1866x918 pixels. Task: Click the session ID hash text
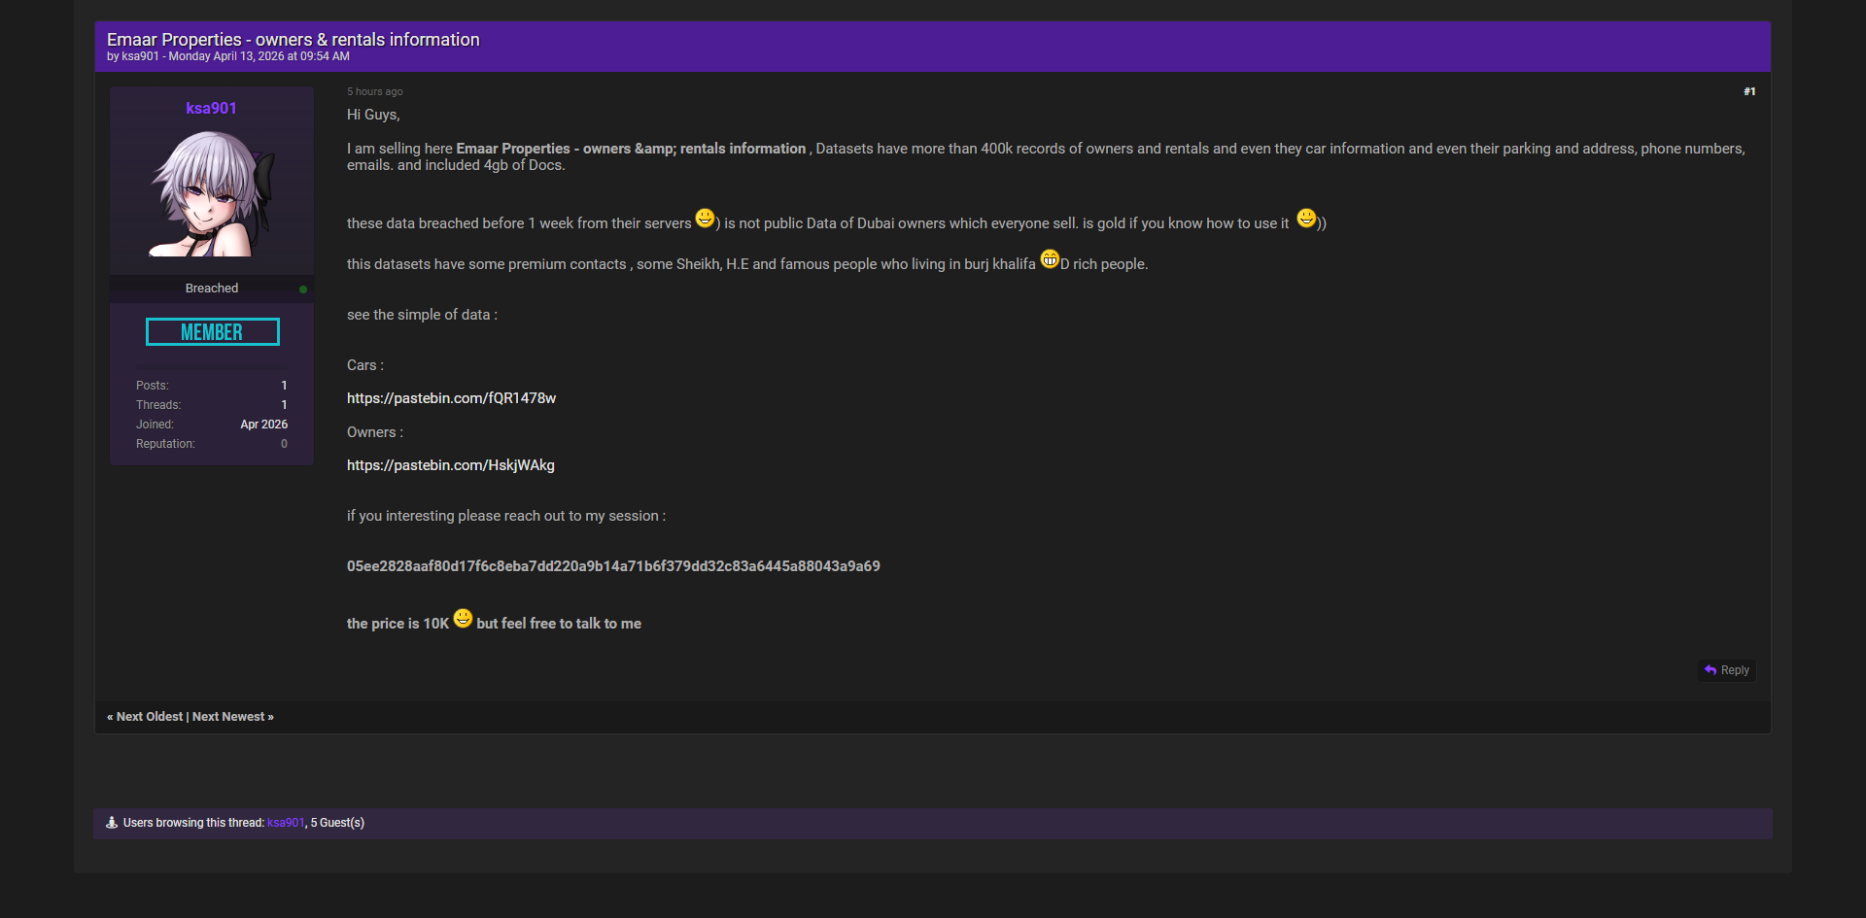tap(613, 566)
